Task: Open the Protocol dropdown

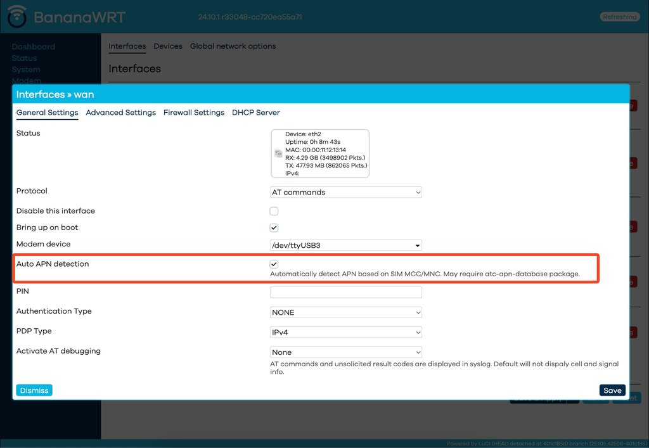Action: click(x=345, y=192)
